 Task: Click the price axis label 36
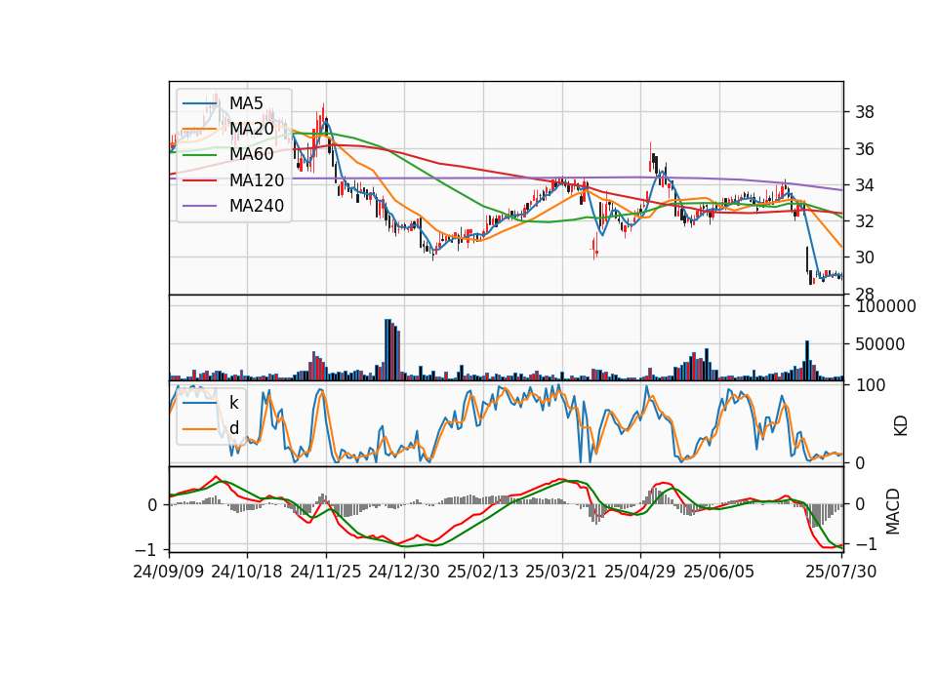click(865, 148)
